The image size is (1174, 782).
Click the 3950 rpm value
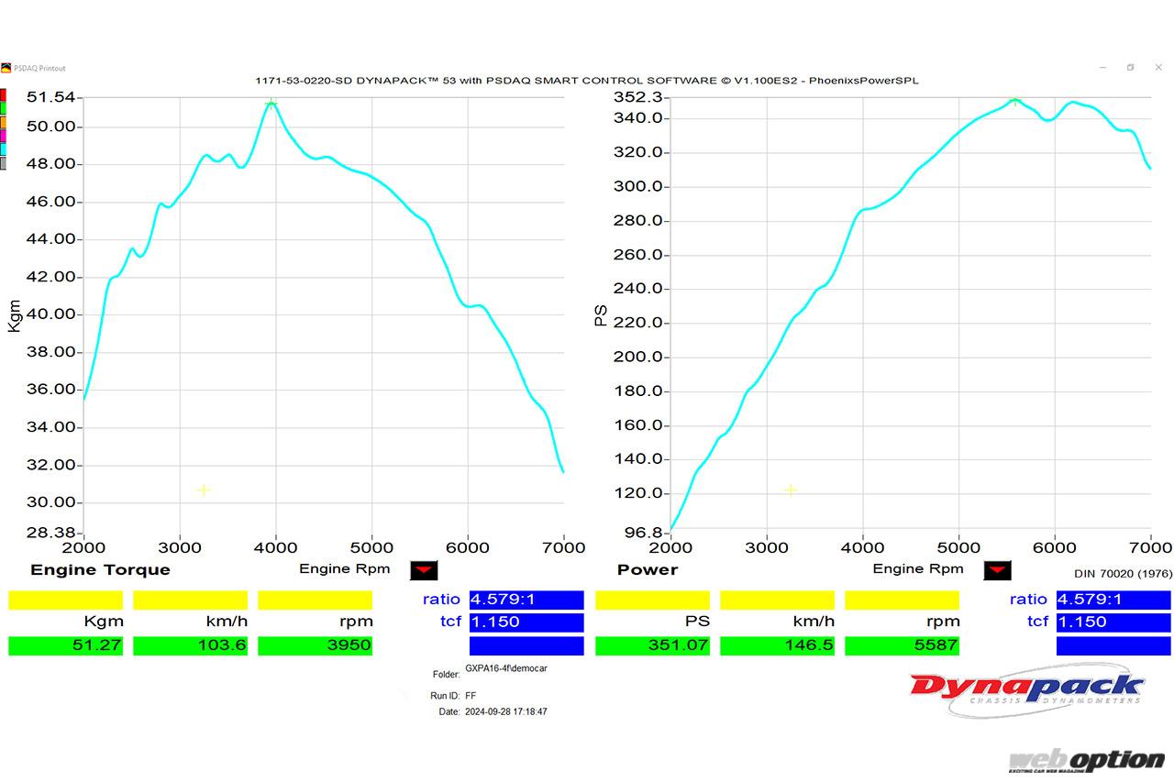(x=315, y=645)
